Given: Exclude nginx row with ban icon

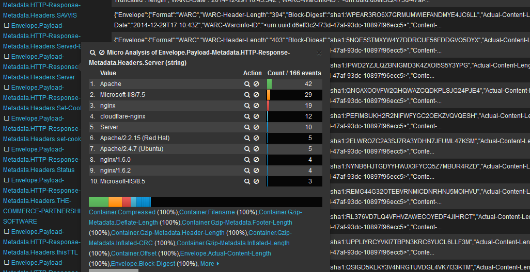Looking at the screenshot, I should (256, 106).
